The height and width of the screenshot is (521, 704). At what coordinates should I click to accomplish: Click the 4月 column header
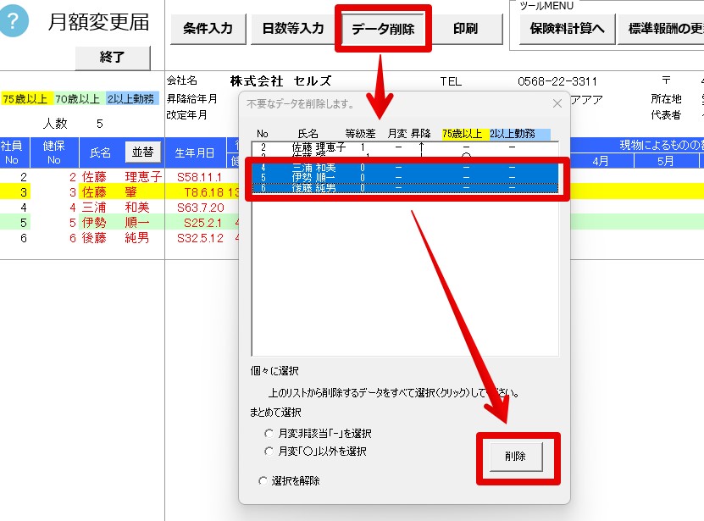click(601, 161)
